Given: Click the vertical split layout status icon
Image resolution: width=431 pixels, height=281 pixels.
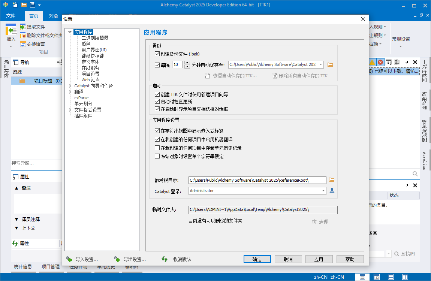Looking at the screenshot, I should tap(405, 277).
